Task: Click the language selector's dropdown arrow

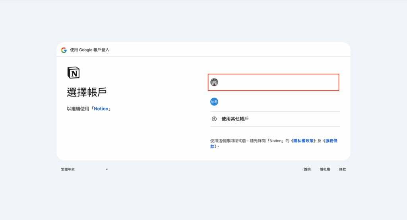Action: tap(107, 170)
